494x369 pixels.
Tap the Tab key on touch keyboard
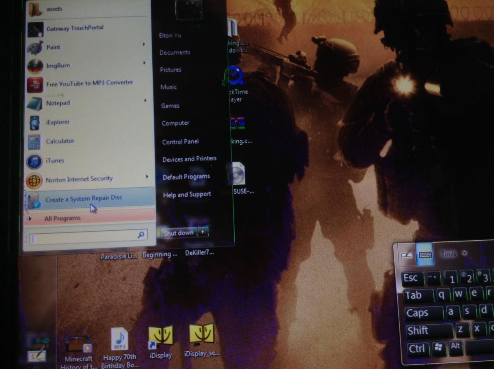tap(418, 295)
